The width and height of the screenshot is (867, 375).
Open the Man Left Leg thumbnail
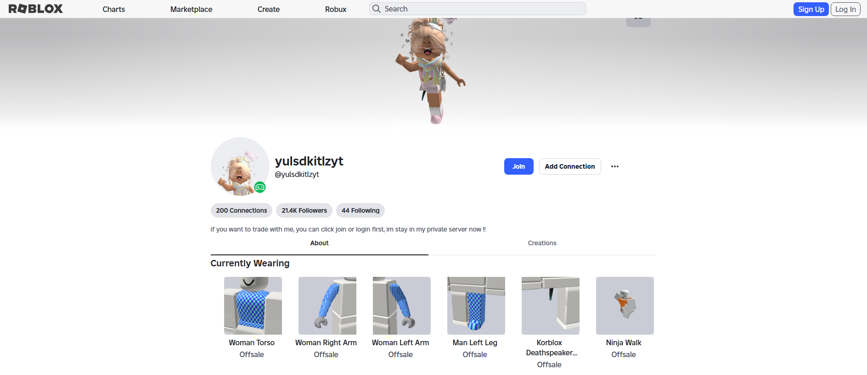point(476,306)
